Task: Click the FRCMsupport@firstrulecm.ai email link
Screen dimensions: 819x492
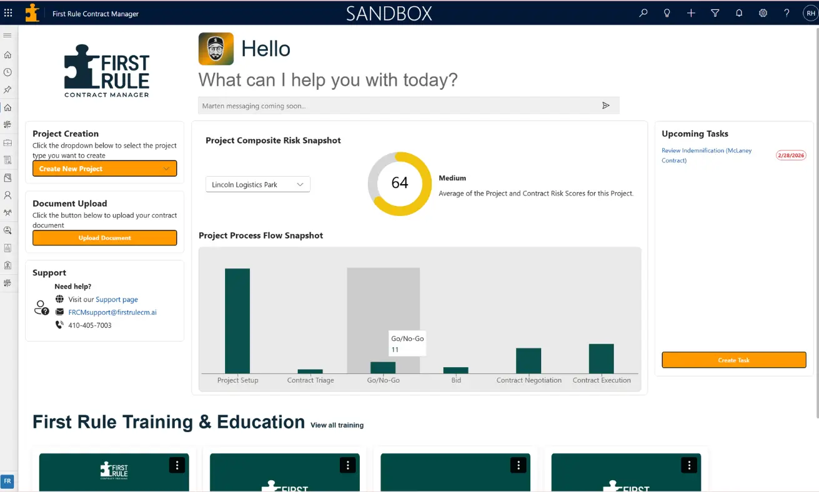Action: tap(112, 312)
